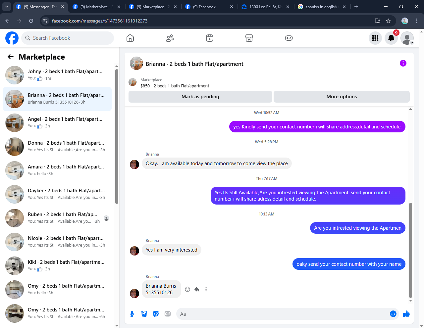Image resolution: width=424 pixels, height=328 pixels.
Task: Open Amara's conversation
Action: click(57, 170)
